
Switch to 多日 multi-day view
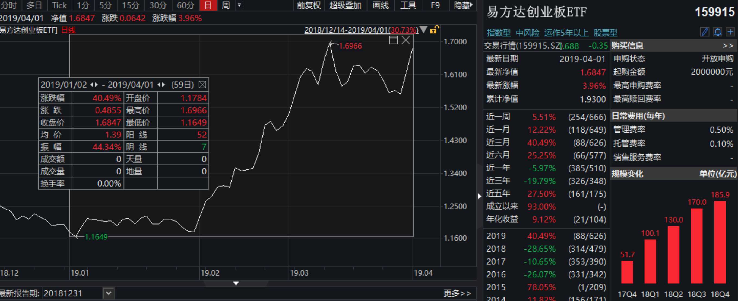pos(34,5)
